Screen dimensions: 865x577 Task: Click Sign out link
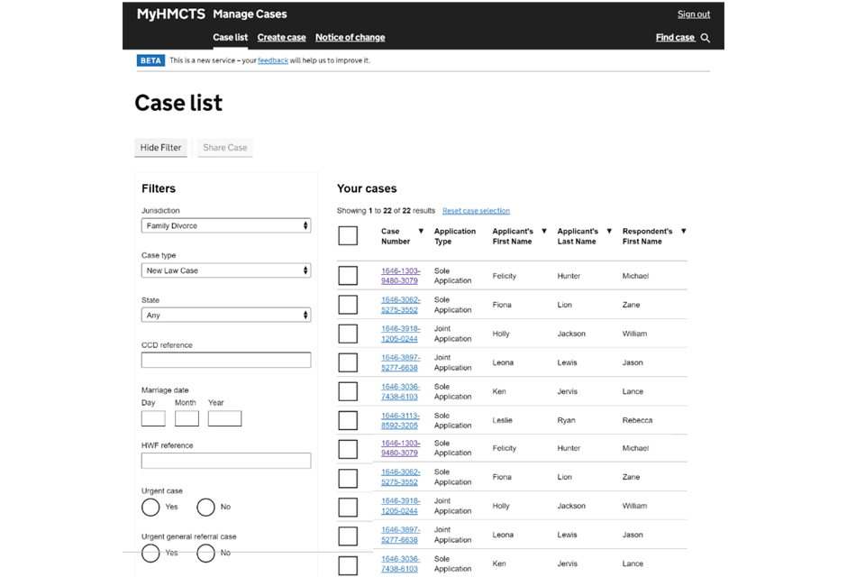[x=693, y=14]
